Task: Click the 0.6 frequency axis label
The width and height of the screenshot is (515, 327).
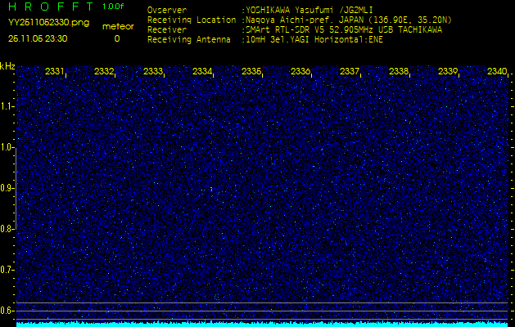Action: [x=7, y=310]
